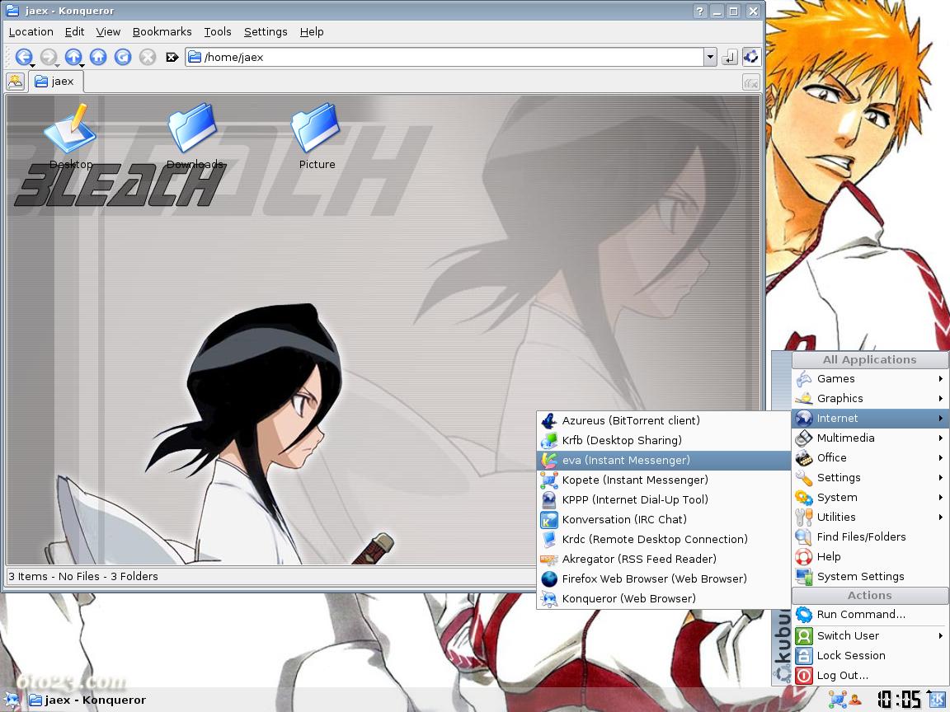
Task: Click Run Command...
Action: [x=870, y=615]
